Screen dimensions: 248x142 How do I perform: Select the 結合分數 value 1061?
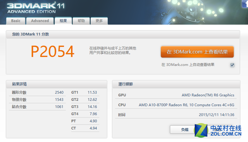click(x=59, y=107)
